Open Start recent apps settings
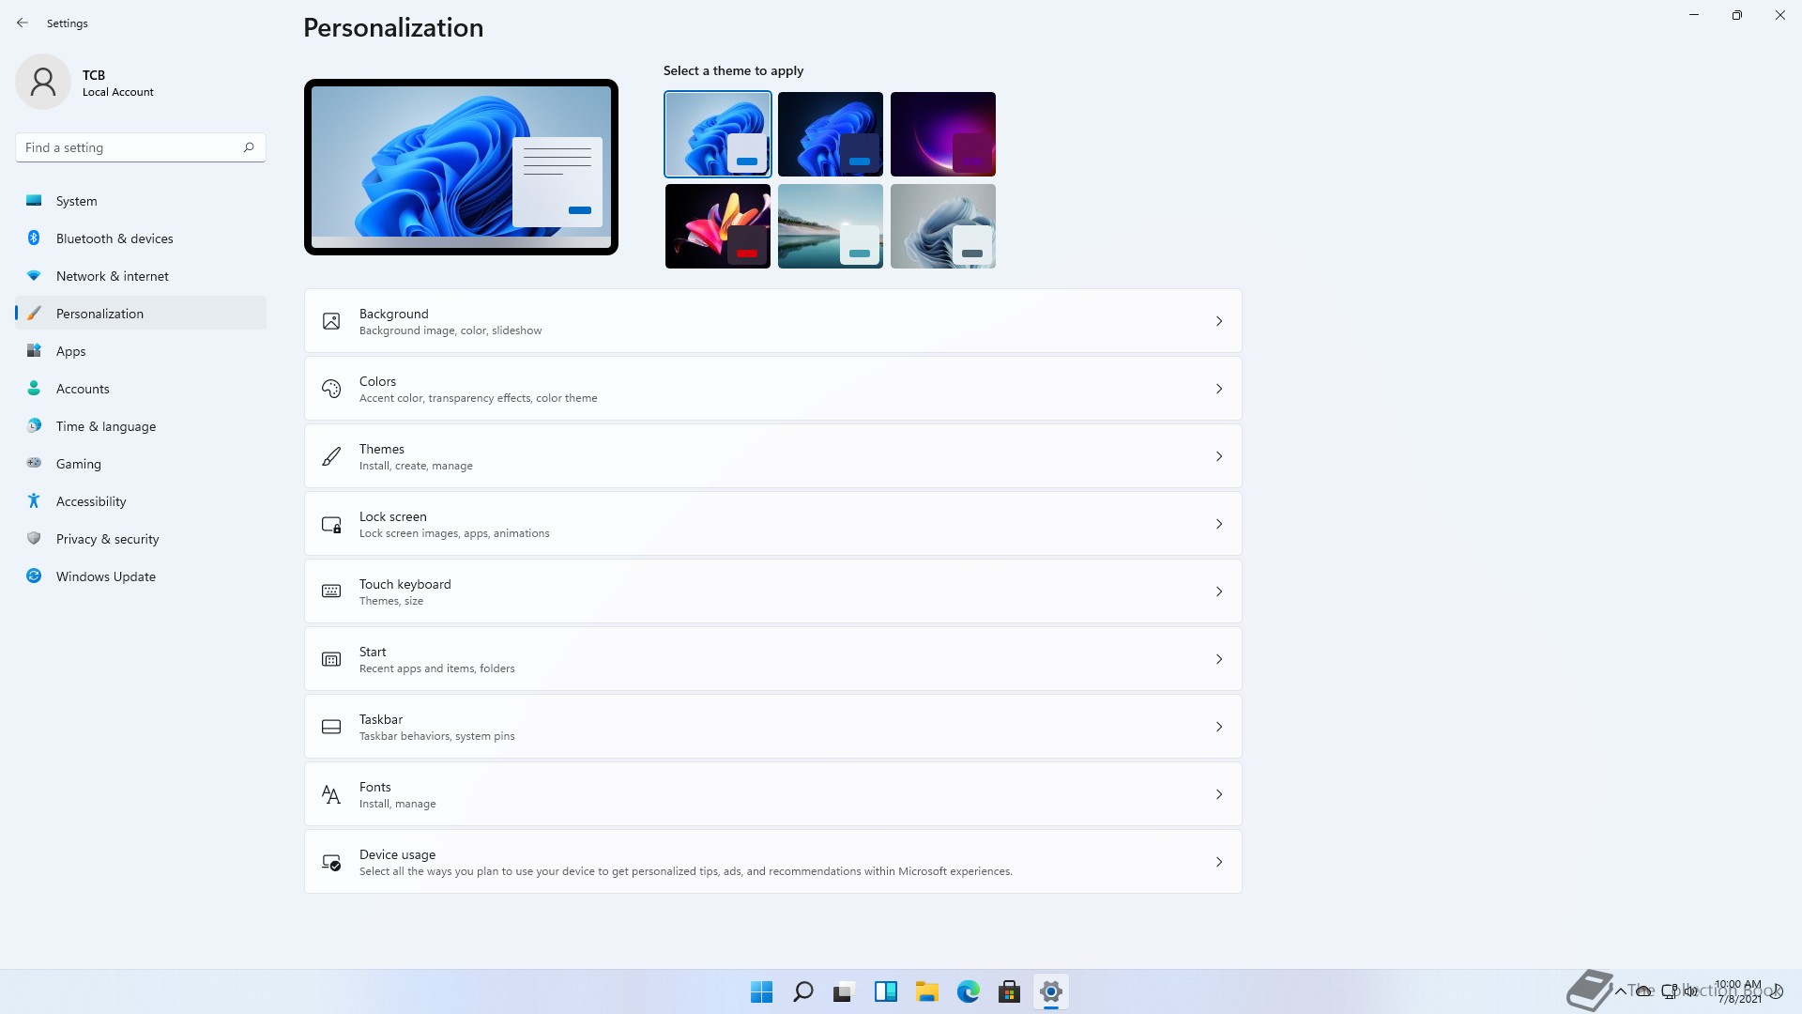The image size is (1802, 1014). click(x=772, y=659)
